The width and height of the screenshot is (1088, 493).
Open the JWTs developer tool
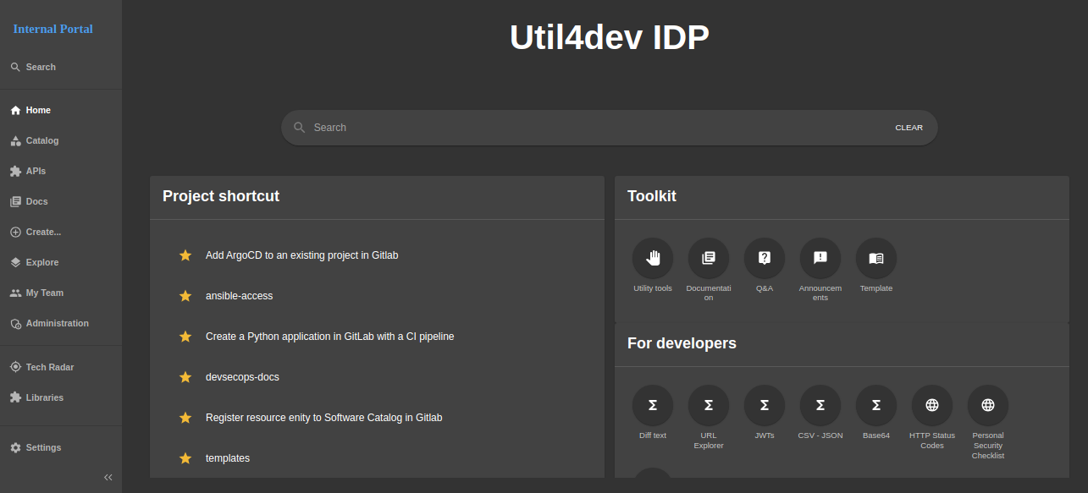click(x=764, y=406)
